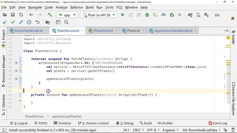Open the Refactor menu
Viewport: 237px width, 133px height.
tap(77, 7)
